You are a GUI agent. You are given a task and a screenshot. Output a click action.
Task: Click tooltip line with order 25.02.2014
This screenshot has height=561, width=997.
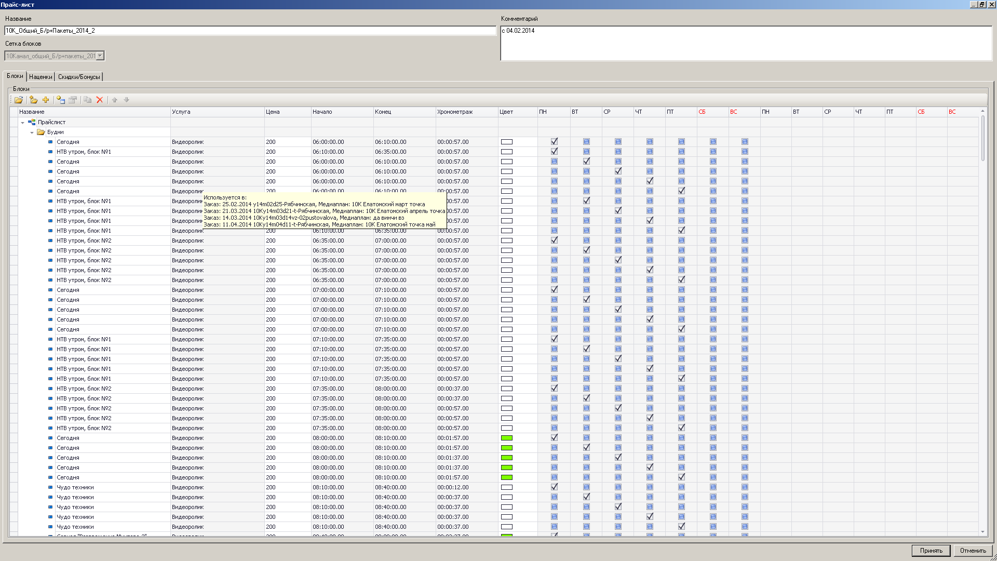(314, 204)
